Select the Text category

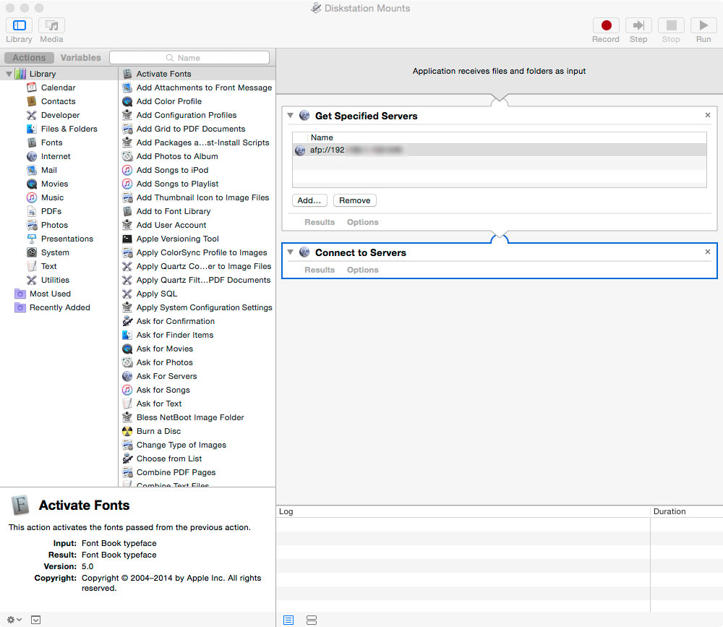(x=49, y=266)
